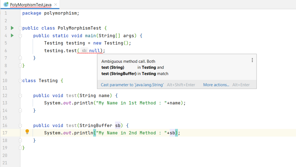Viewport: 296px width, 167px height.
Task: Click the underlined null argument on line 6
Action: (95, 51)
